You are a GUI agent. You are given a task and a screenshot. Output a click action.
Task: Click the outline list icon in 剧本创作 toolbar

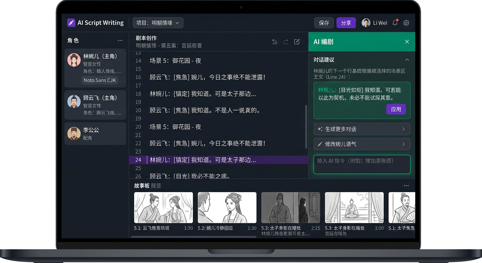tap(275, 41)
